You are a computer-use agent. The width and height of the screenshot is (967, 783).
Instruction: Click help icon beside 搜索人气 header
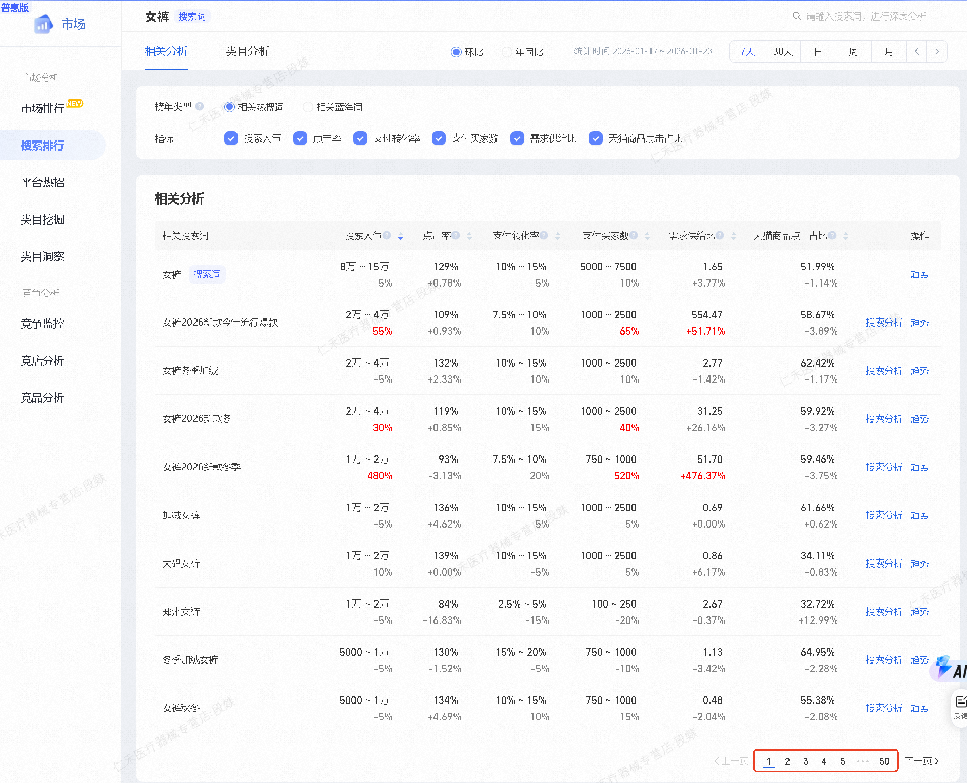[x=387, y=235]
